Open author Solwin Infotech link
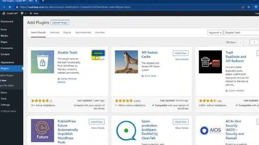The image size is (259, 145). (x=236, y=91)
